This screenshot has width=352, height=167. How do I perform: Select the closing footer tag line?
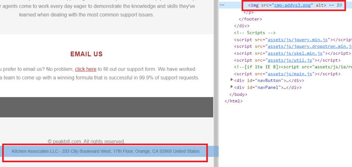tap(250, 19)
